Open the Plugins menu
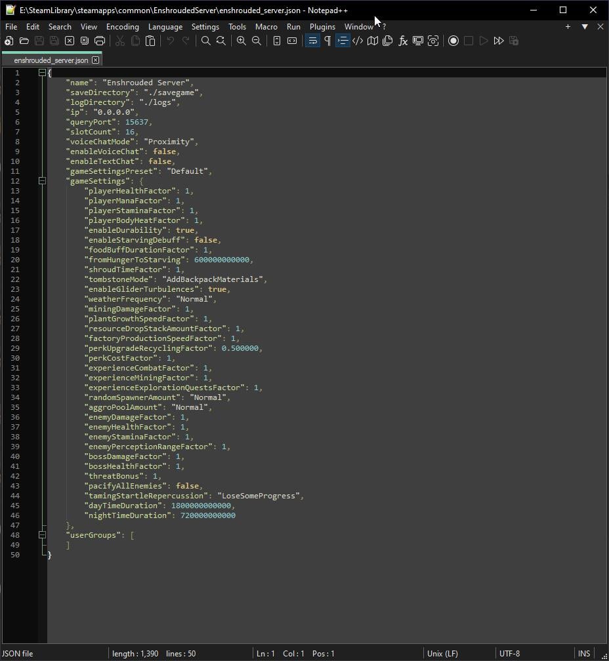The width and height of the screenshot is (609, 661). [x=322, y=27]
